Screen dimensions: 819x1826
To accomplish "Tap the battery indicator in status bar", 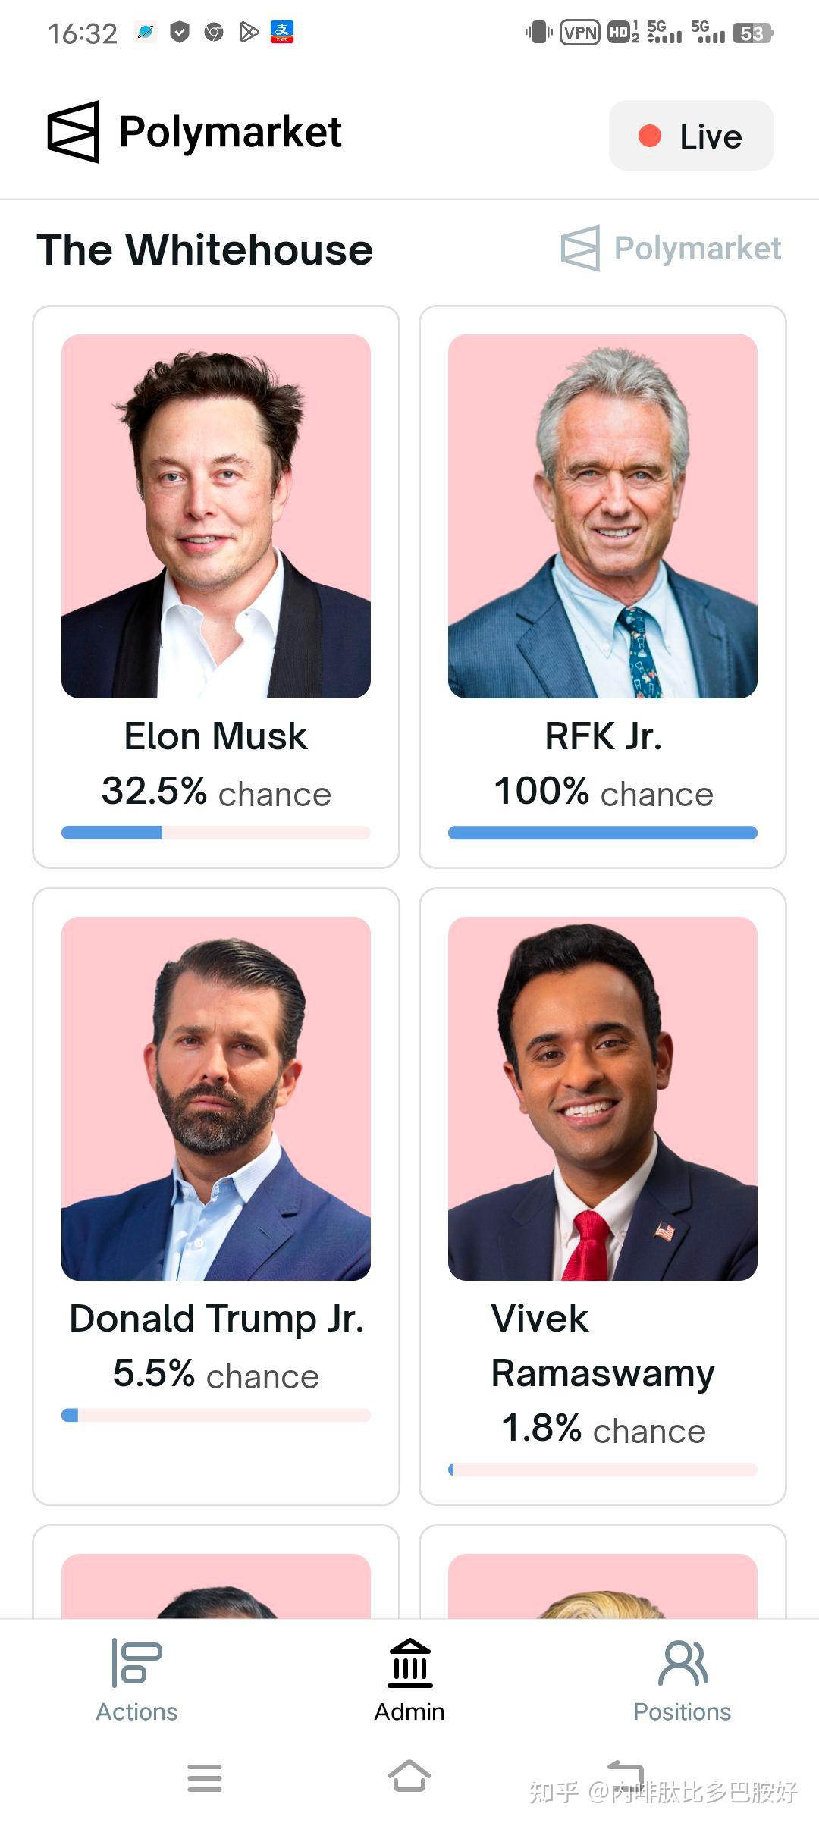I will (x=752, y=33).
